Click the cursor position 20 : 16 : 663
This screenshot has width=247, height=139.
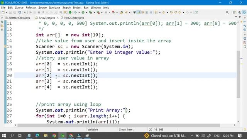pyautogui.click(x=156, y=130)
